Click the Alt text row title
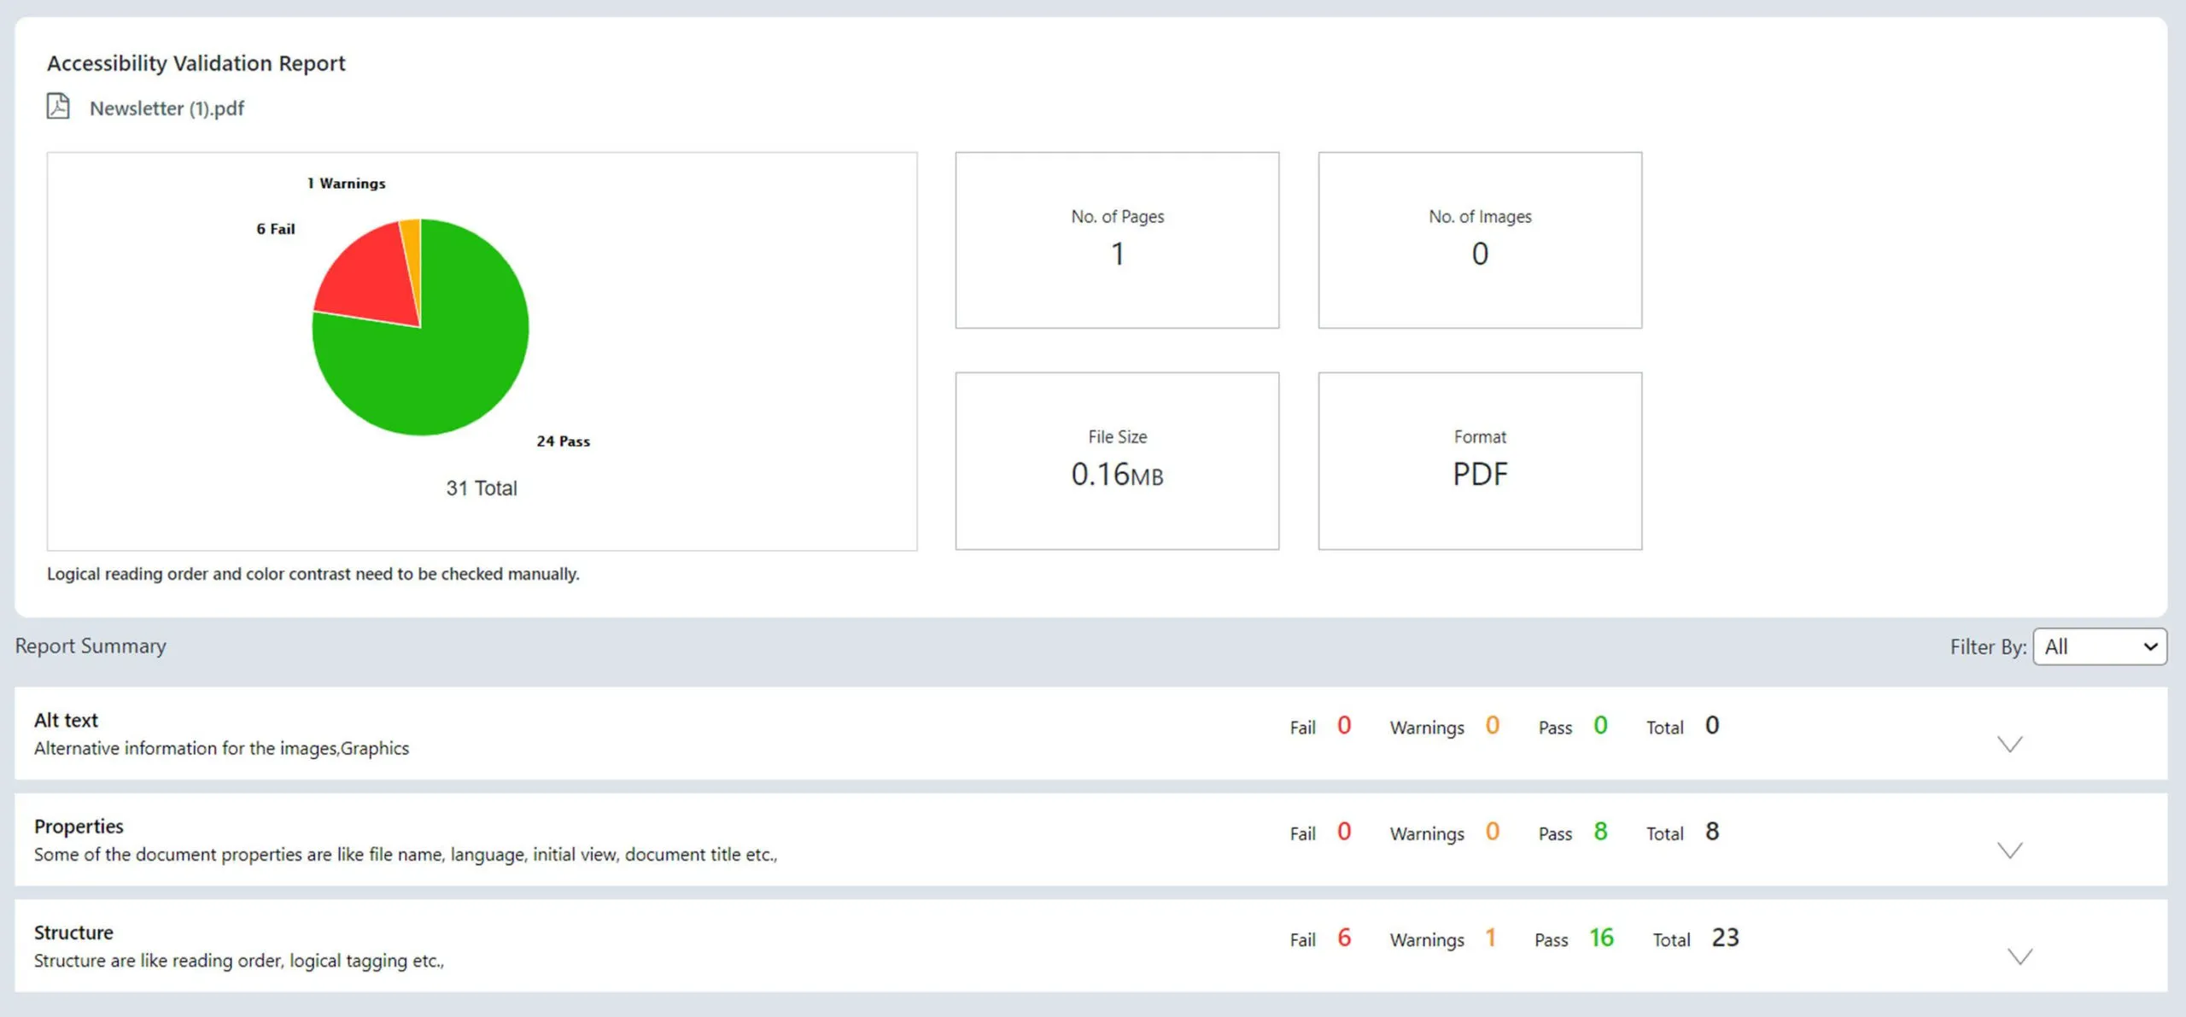 point(66,720)
